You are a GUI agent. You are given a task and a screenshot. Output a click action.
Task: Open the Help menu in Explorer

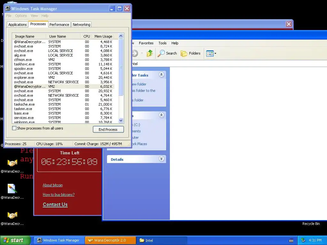[x=175, y=43]
